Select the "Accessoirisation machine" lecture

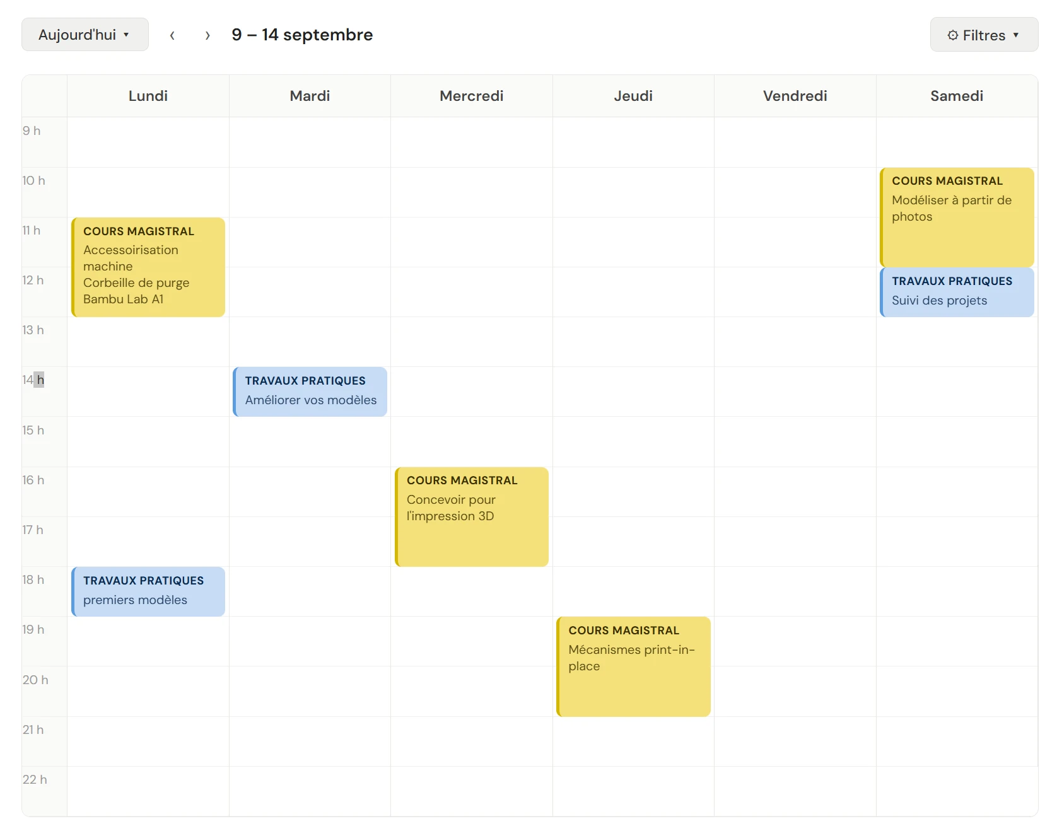[x=148, y=266]
